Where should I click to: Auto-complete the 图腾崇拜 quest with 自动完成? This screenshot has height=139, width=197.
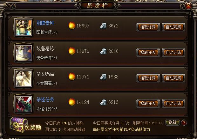[173, 27]
